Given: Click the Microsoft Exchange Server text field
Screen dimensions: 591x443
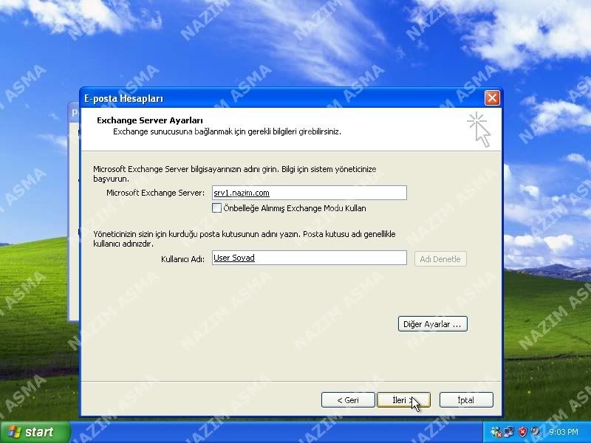Looking at the screenshot, I should click(x=310, y=193).
